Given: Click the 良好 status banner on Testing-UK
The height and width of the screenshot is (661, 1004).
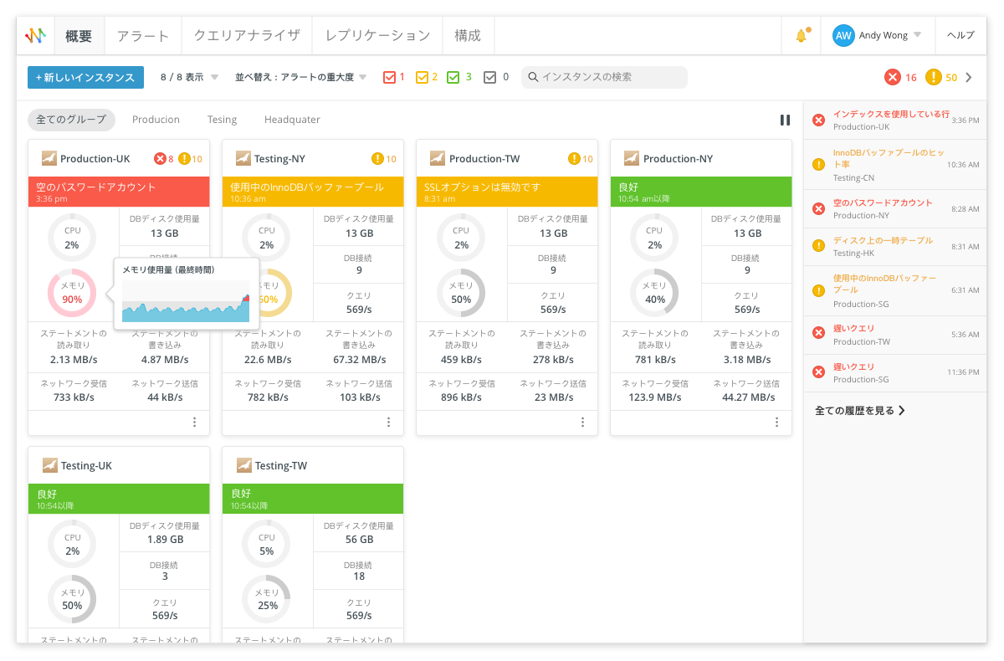Looking at the screenshot, I should 119,499.
